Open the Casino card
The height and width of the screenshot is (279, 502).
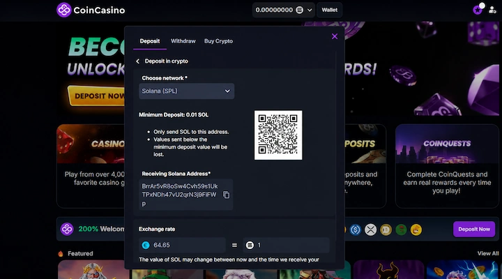coord(91,166)
